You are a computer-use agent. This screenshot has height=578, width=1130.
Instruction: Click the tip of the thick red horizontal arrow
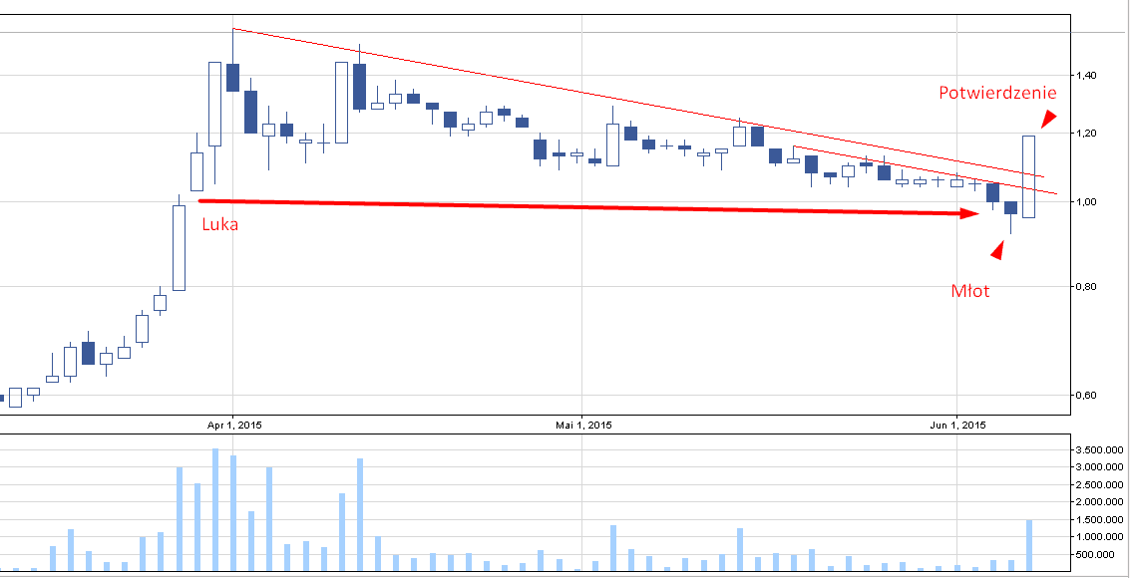point(975,213)
